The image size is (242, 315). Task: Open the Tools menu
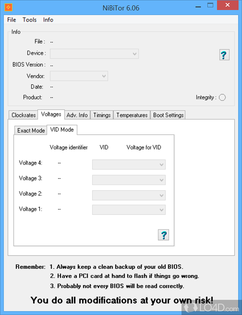coord(29,20)
